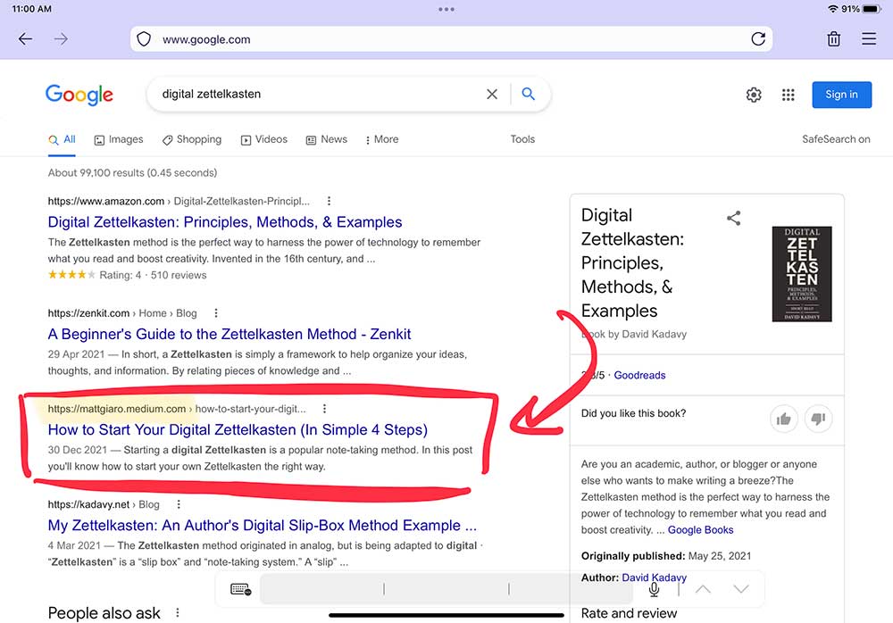Open the Google Books link
The height and width of the screenshot is (623, 893).
point(700,530)
